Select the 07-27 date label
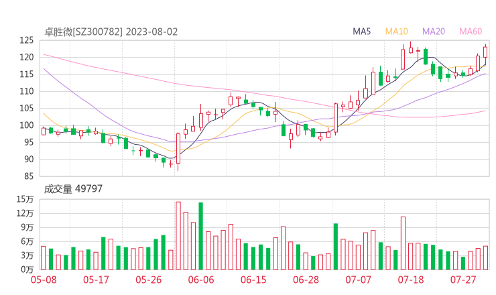The height and width of the screenshot is (295, 496). tap(463, 280)
